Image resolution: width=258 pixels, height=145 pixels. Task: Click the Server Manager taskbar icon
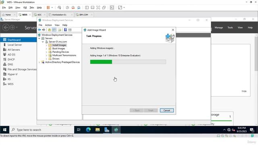pyautogui.click(x=107, y=130)
